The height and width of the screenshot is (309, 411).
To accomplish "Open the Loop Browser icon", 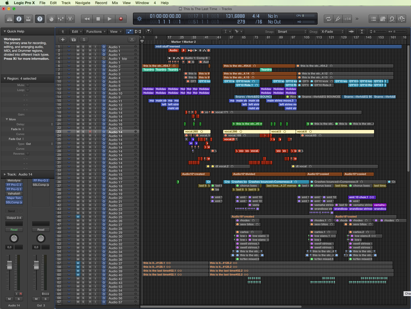I will (392, 19).
